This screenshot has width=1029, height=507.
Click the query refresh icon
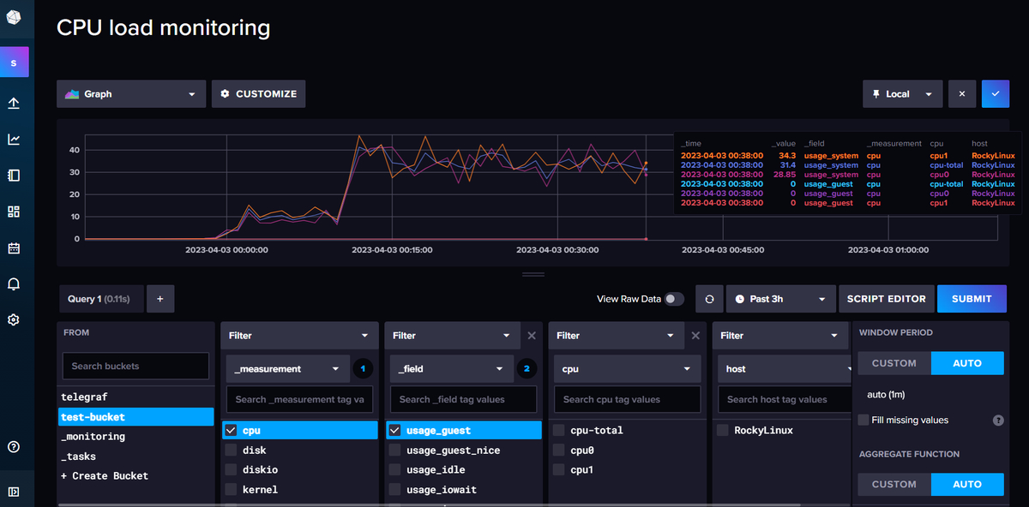709,298
